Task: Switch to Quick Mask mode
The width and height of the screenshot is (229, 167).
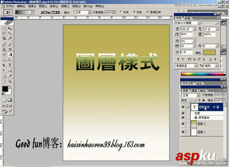Action: (10, 100)
